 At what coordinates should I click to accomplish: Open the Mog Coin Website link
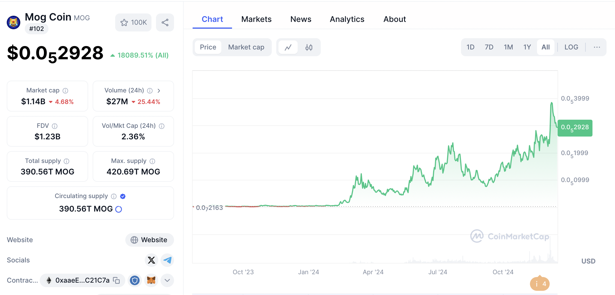coord(150,240)
